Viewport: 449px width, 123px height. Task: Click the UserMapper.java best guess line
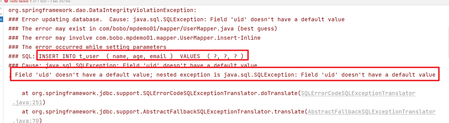(143, 29)
